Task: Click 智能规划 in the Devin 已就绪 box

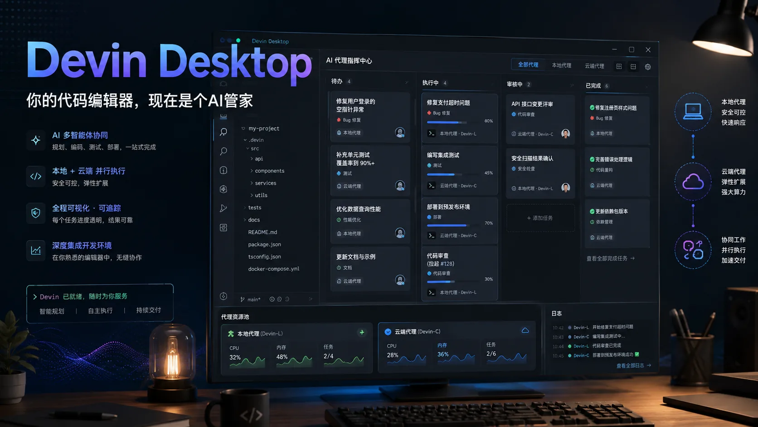Action: pos(52,311)
